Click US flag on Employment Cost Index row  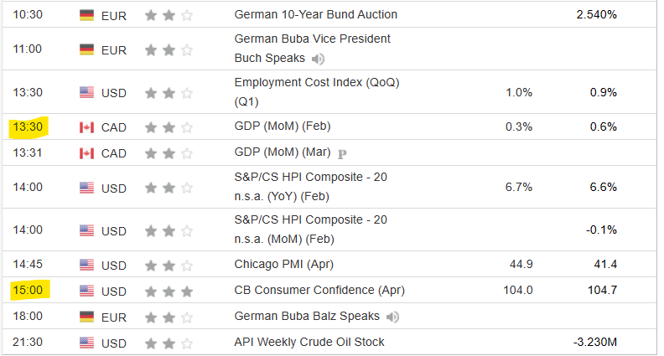[87, 92]
